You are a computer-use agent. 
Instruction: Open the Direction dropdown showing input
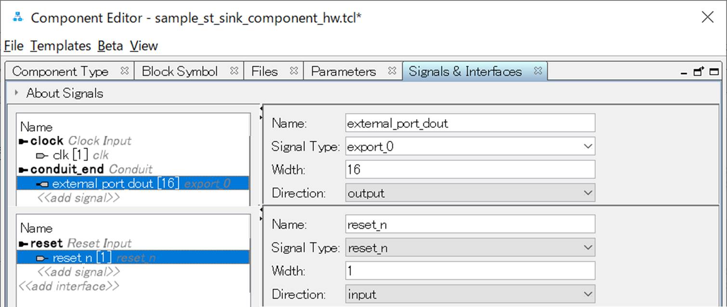coord(588,294)
